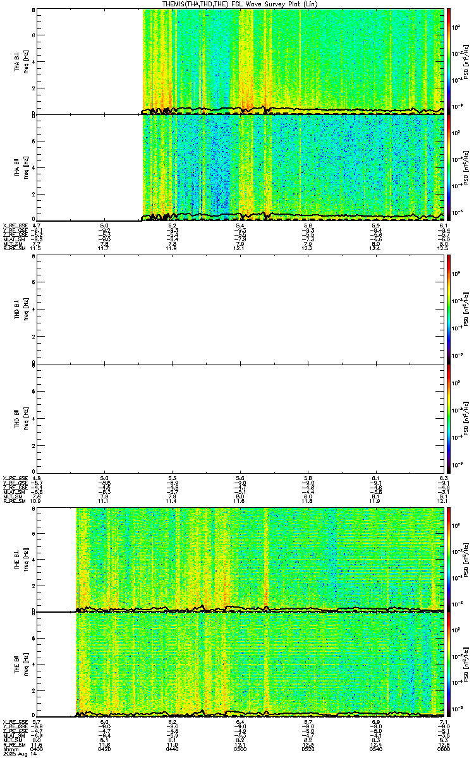Click the 'THA B∥ freq [Hz]' axis label
Screen dimensions: 474x758
21,167
